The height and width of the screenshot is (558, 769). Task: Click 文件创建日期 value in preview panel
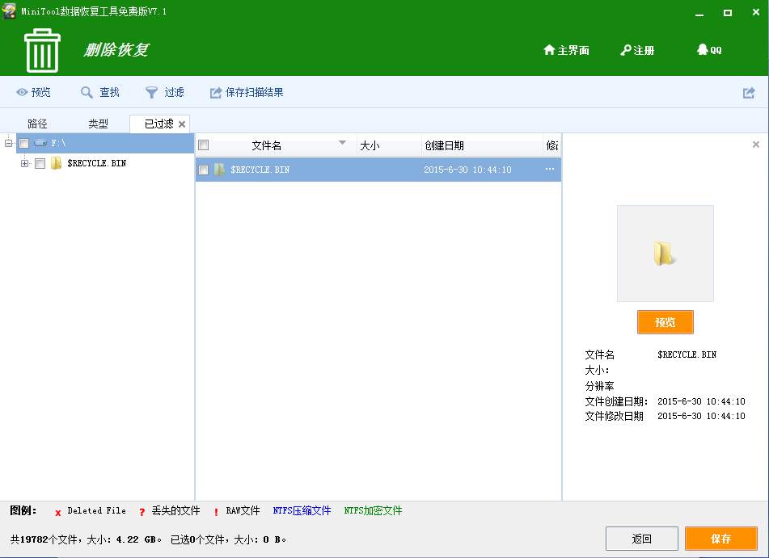701,401
